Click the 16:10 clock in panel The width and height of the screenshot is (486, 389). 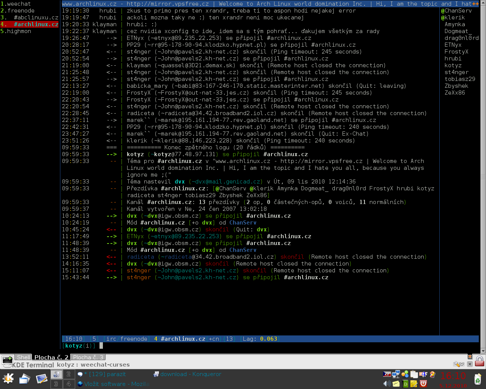pyautogui.click(x=453, y=376)
